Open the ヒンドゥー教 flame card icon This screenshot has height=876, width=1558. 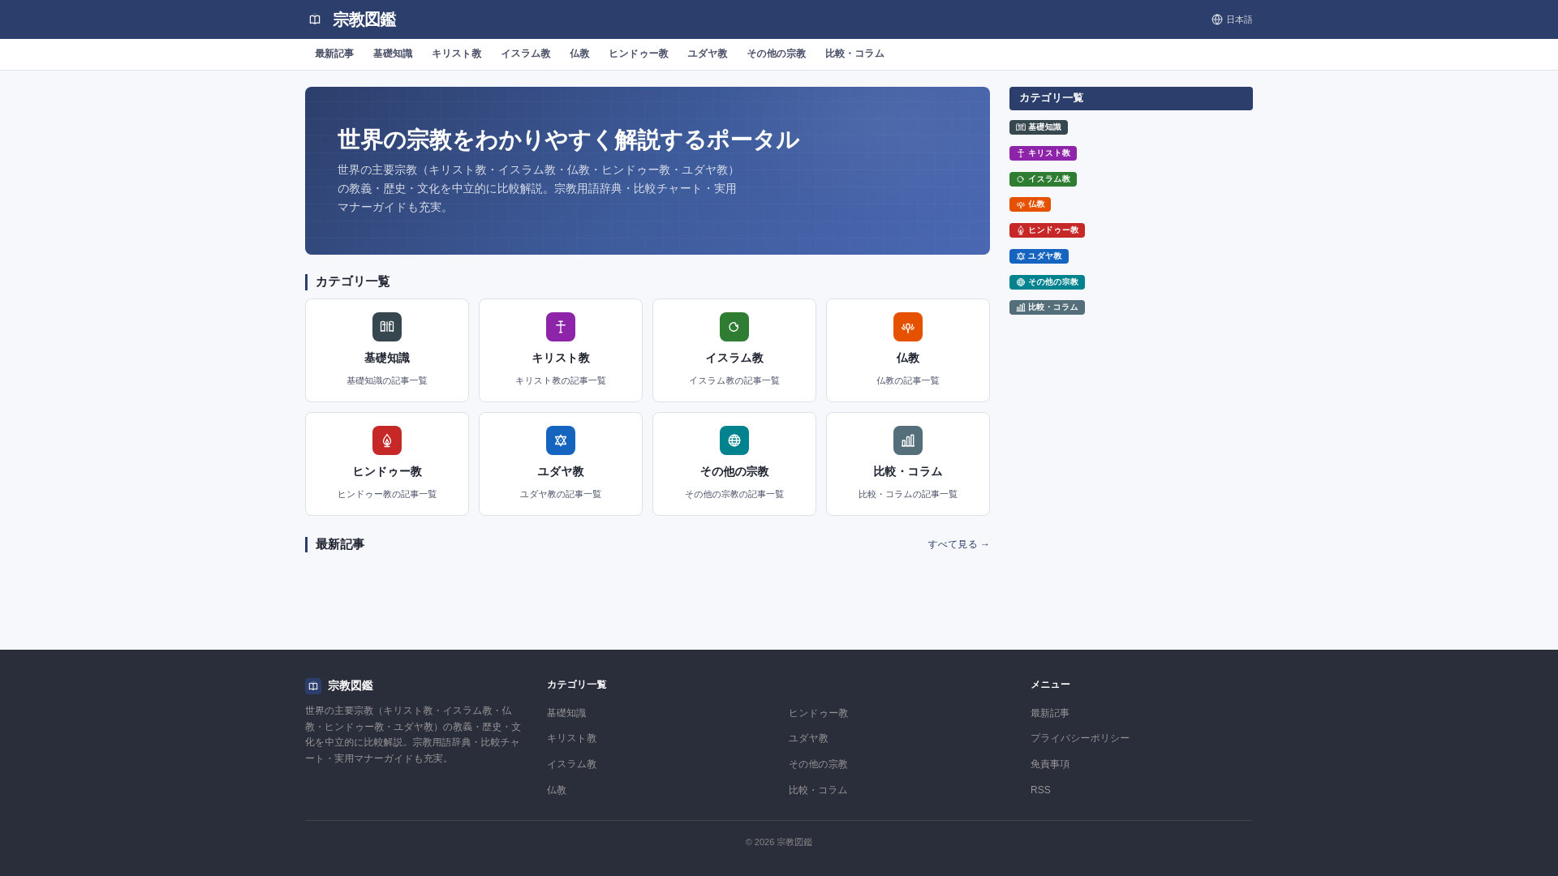tap(387, 440)
